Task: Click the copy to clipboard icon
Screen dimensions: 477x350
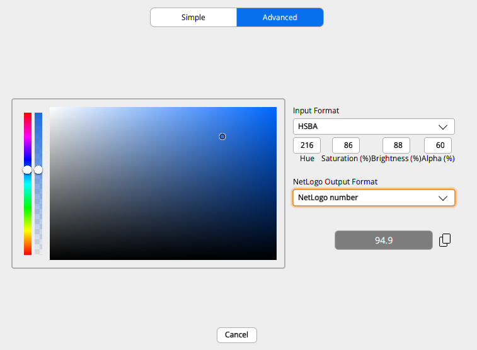Action: tap(445, 240)
